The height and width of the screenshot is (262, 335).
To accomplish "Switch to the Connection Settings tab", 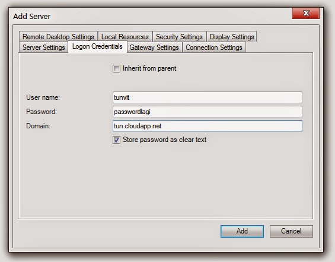I will click(214, 48).
